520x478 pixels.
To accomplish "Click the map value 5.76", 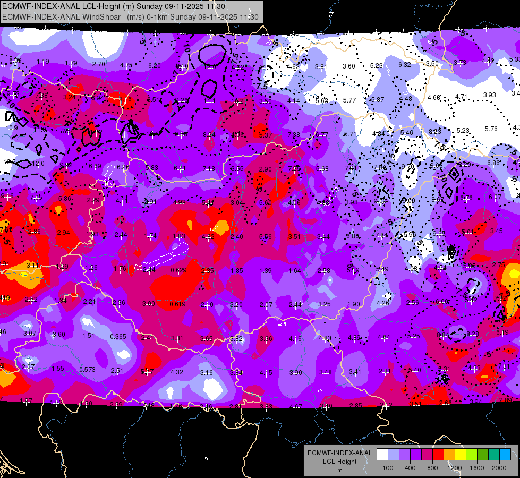I will click(491, 129).
